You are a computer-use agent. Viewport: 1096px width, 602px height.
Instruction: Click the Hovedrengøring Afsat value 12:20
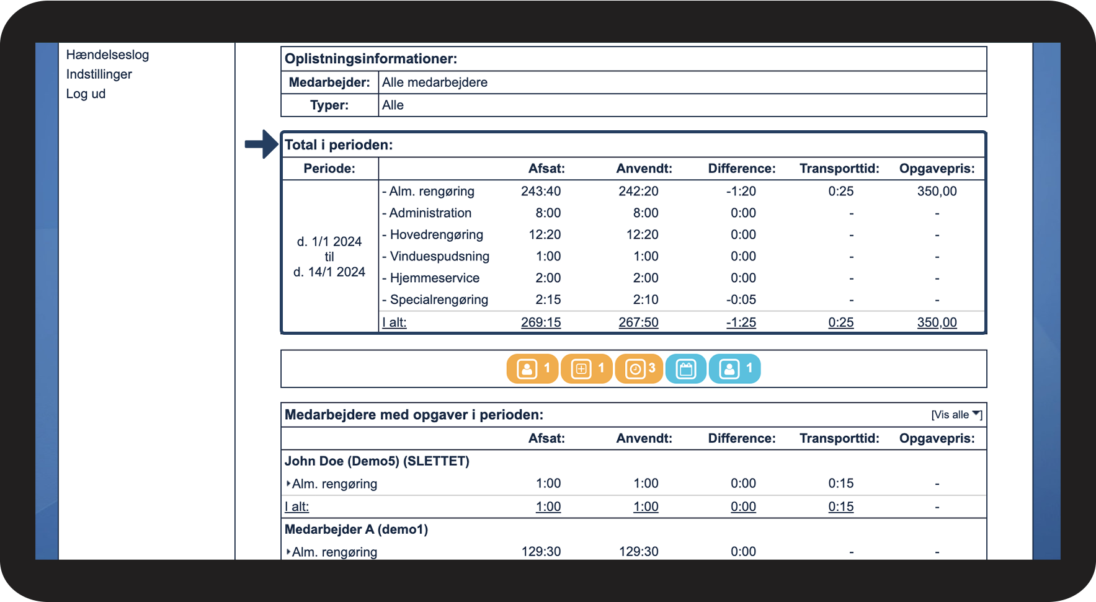tap(545, 235)
